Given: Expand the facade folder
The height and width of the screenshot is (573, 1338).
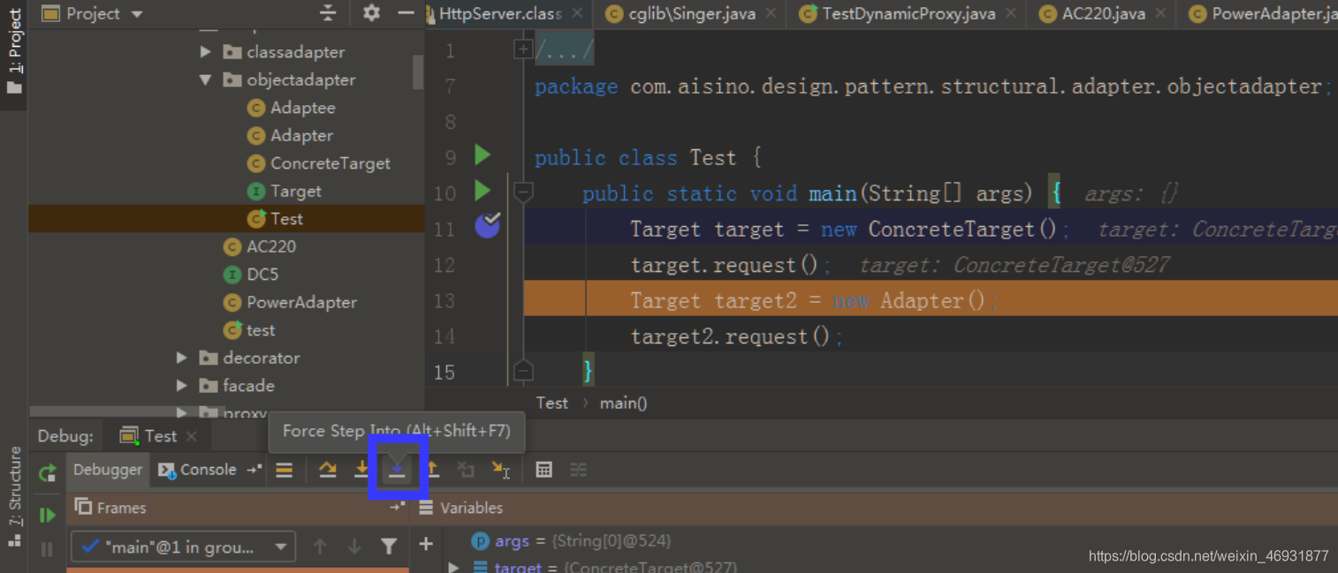Looking at the screenshot, I should point(182,386).
